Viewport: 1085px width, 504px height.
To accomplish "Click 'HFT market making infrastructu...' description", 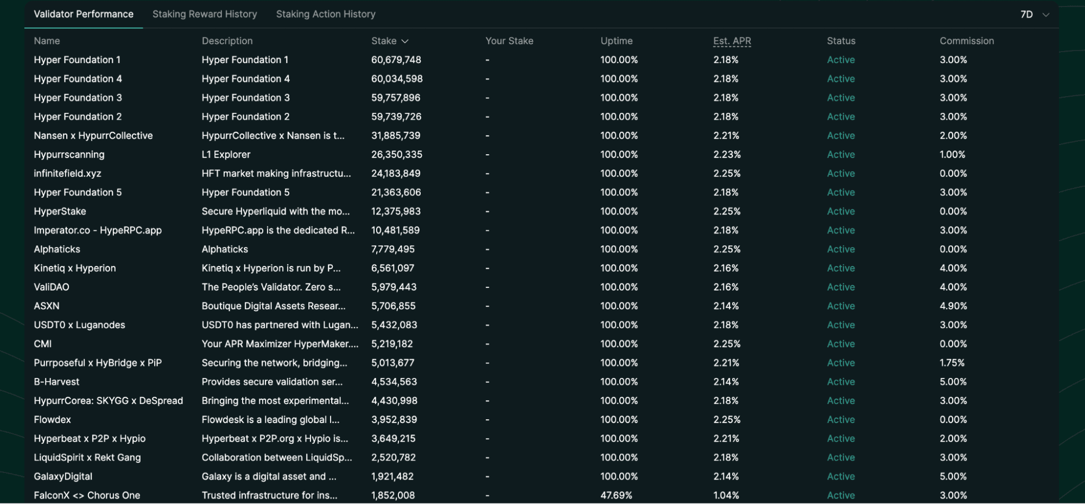I will click(276, 174).
